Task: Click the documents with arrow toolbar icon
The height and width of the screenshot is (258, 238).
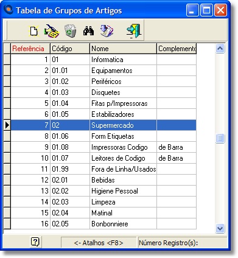Action: (x=107, y=31)
